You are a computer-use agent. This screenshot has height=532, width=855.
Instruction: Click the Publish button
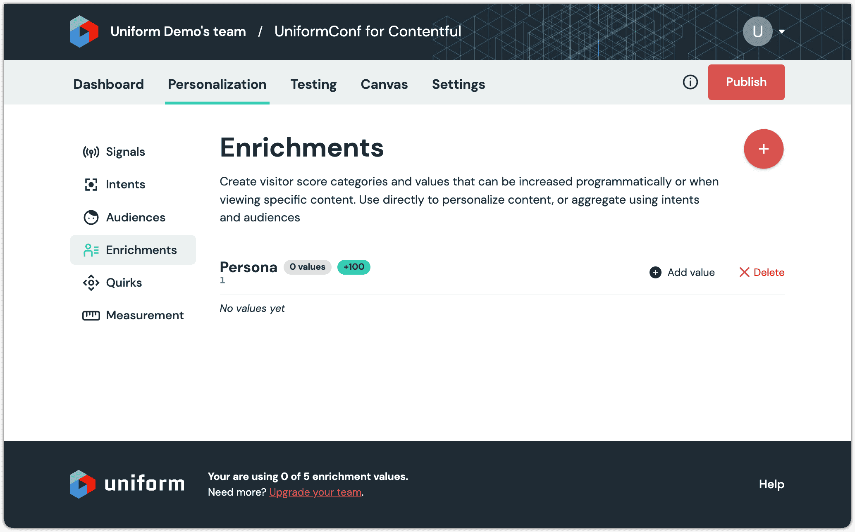[x=746, y=82]
